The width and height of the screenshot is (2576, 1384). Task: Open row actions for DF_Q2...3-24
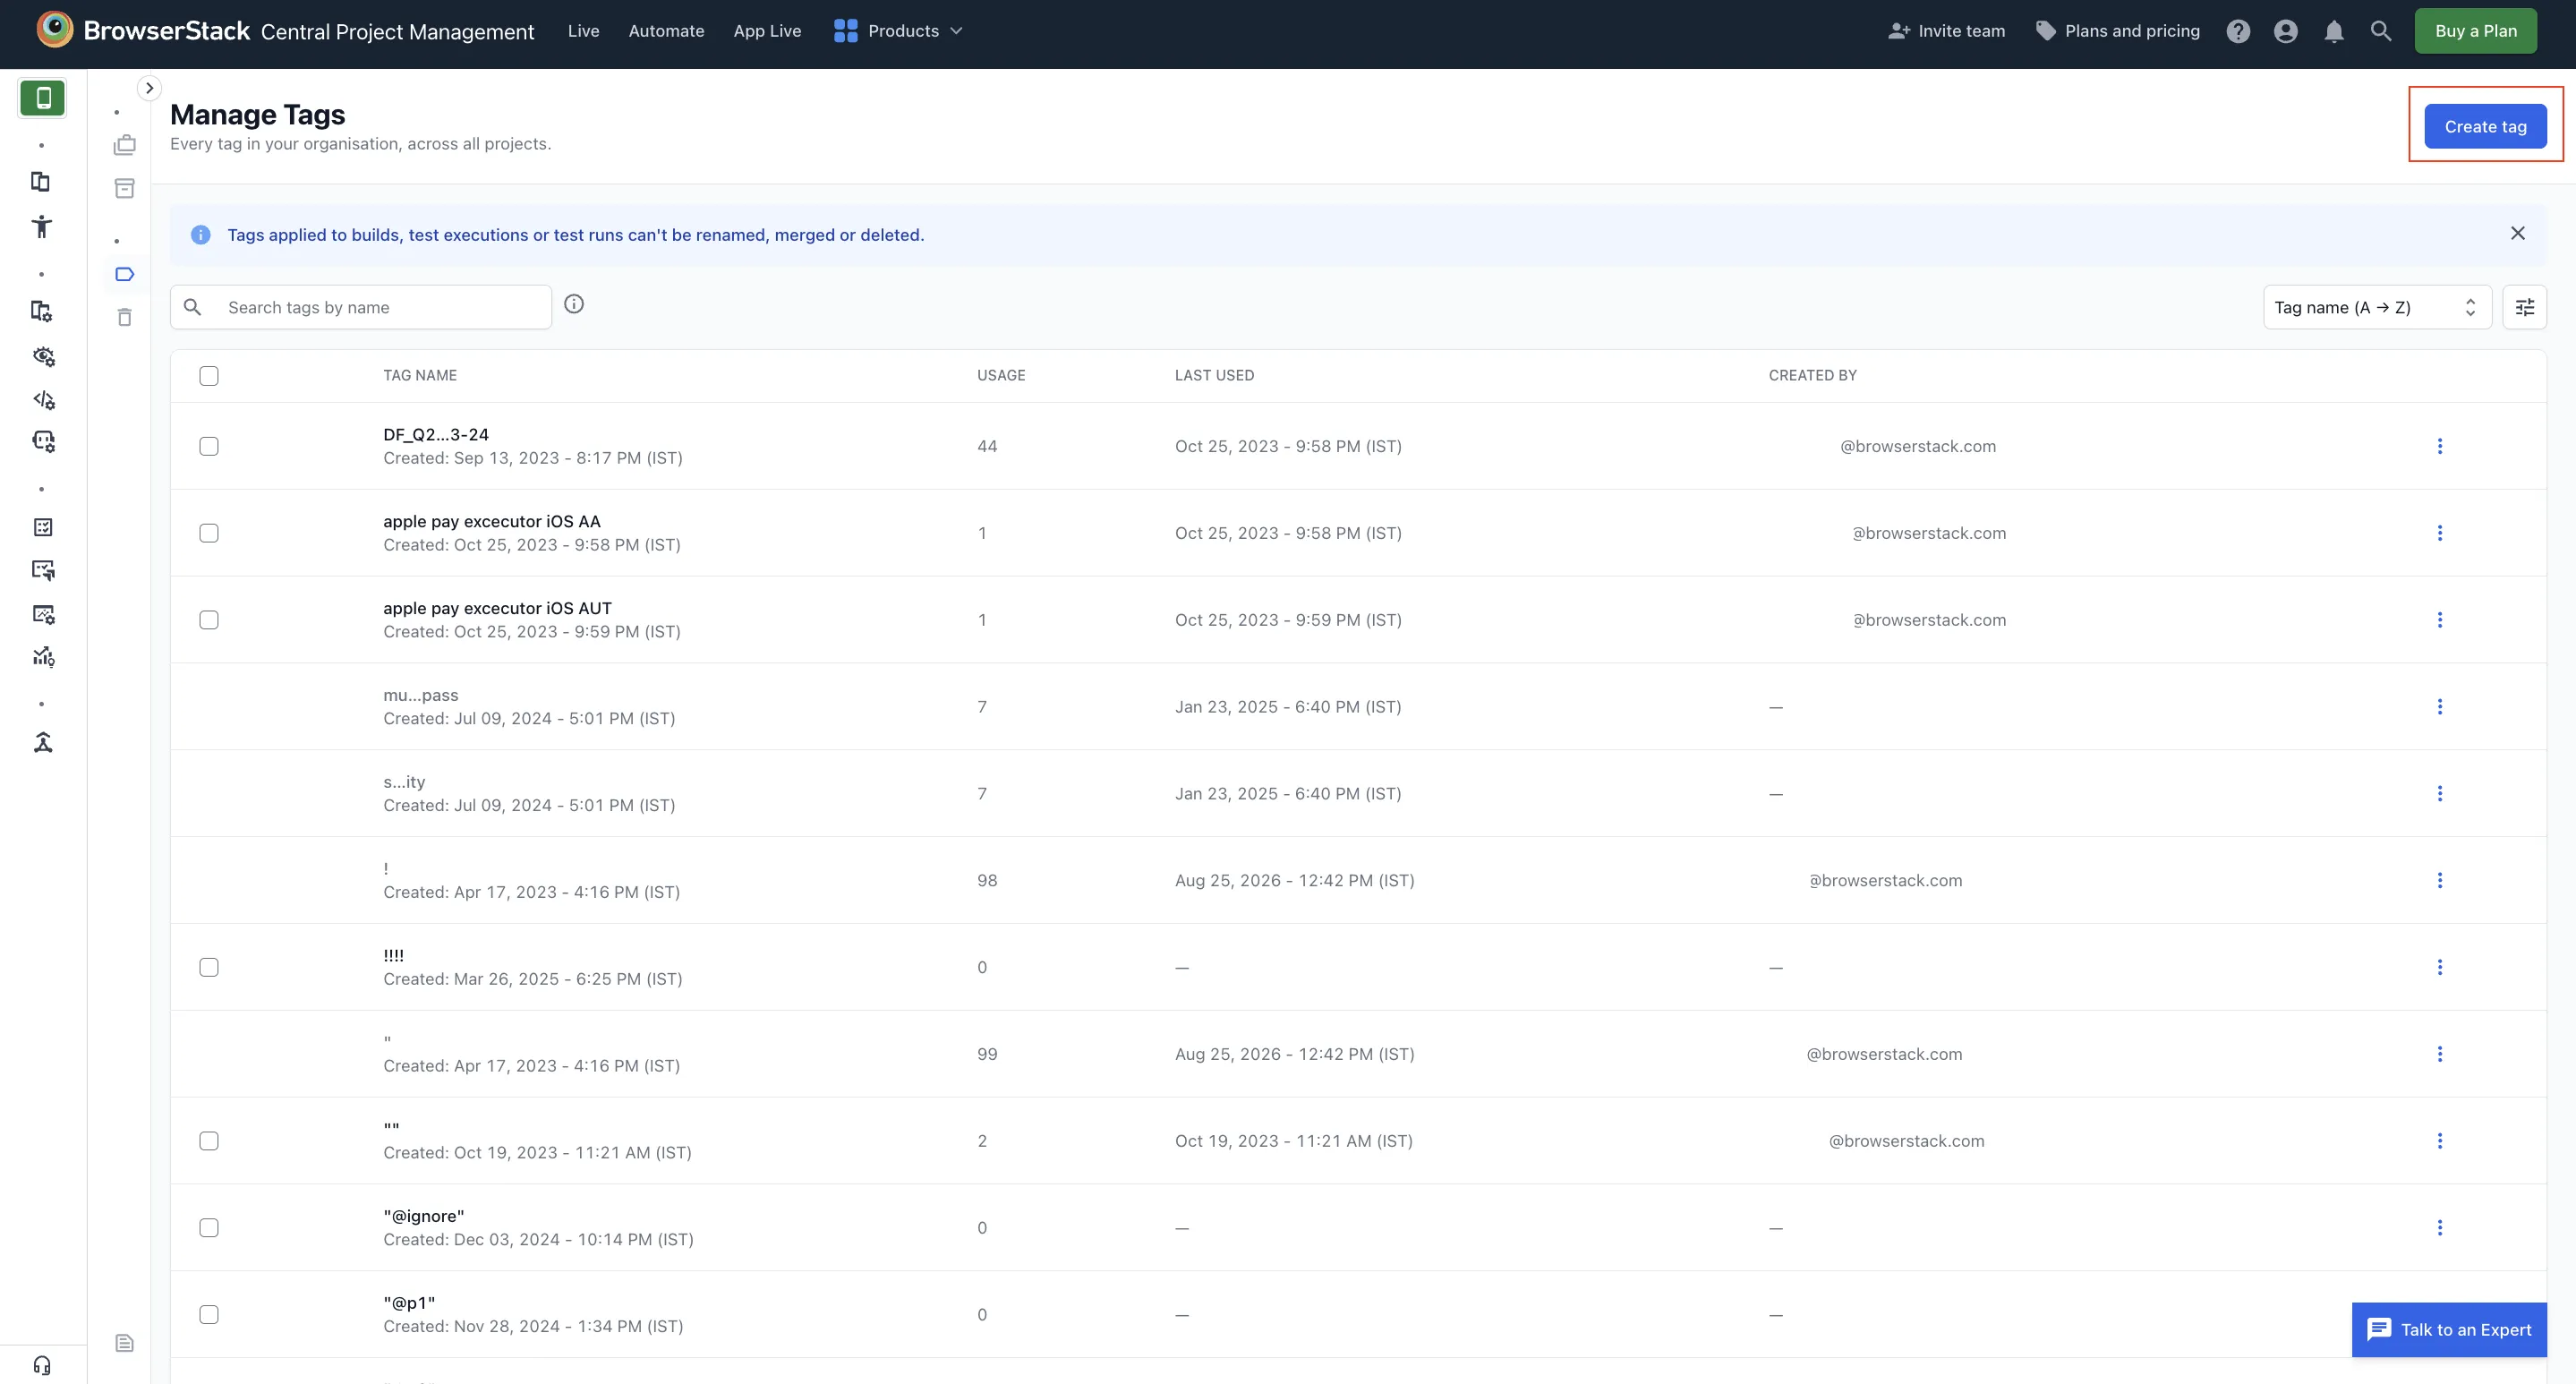[x=2439, y=446]
